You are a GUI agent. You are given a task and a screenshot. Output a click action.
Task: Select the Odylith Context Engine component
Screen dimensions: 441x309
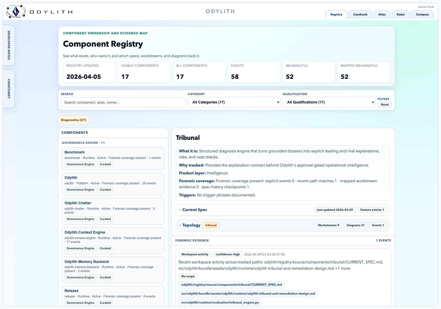click(113, 240)
